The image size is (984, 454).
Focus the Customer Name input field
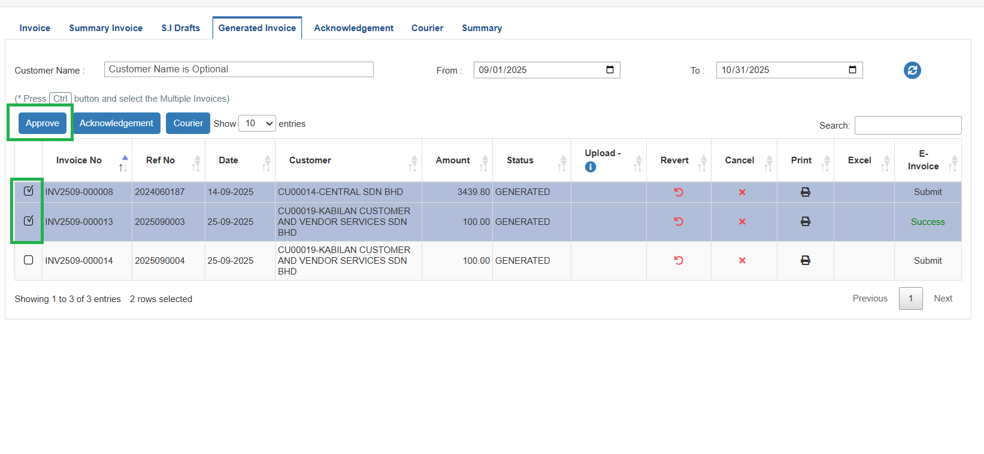[239, 69]
